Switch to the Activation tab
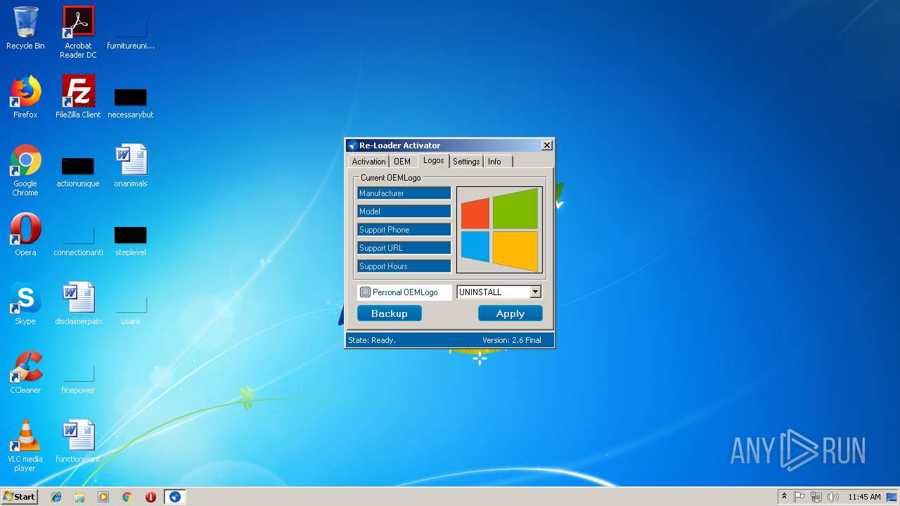The width and height of the screenshot is (900, 506). pos(368,162)
